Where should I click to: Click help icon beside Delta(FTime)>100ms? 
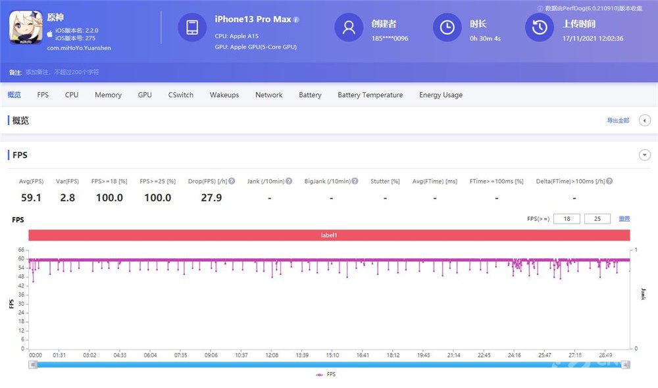610,182
